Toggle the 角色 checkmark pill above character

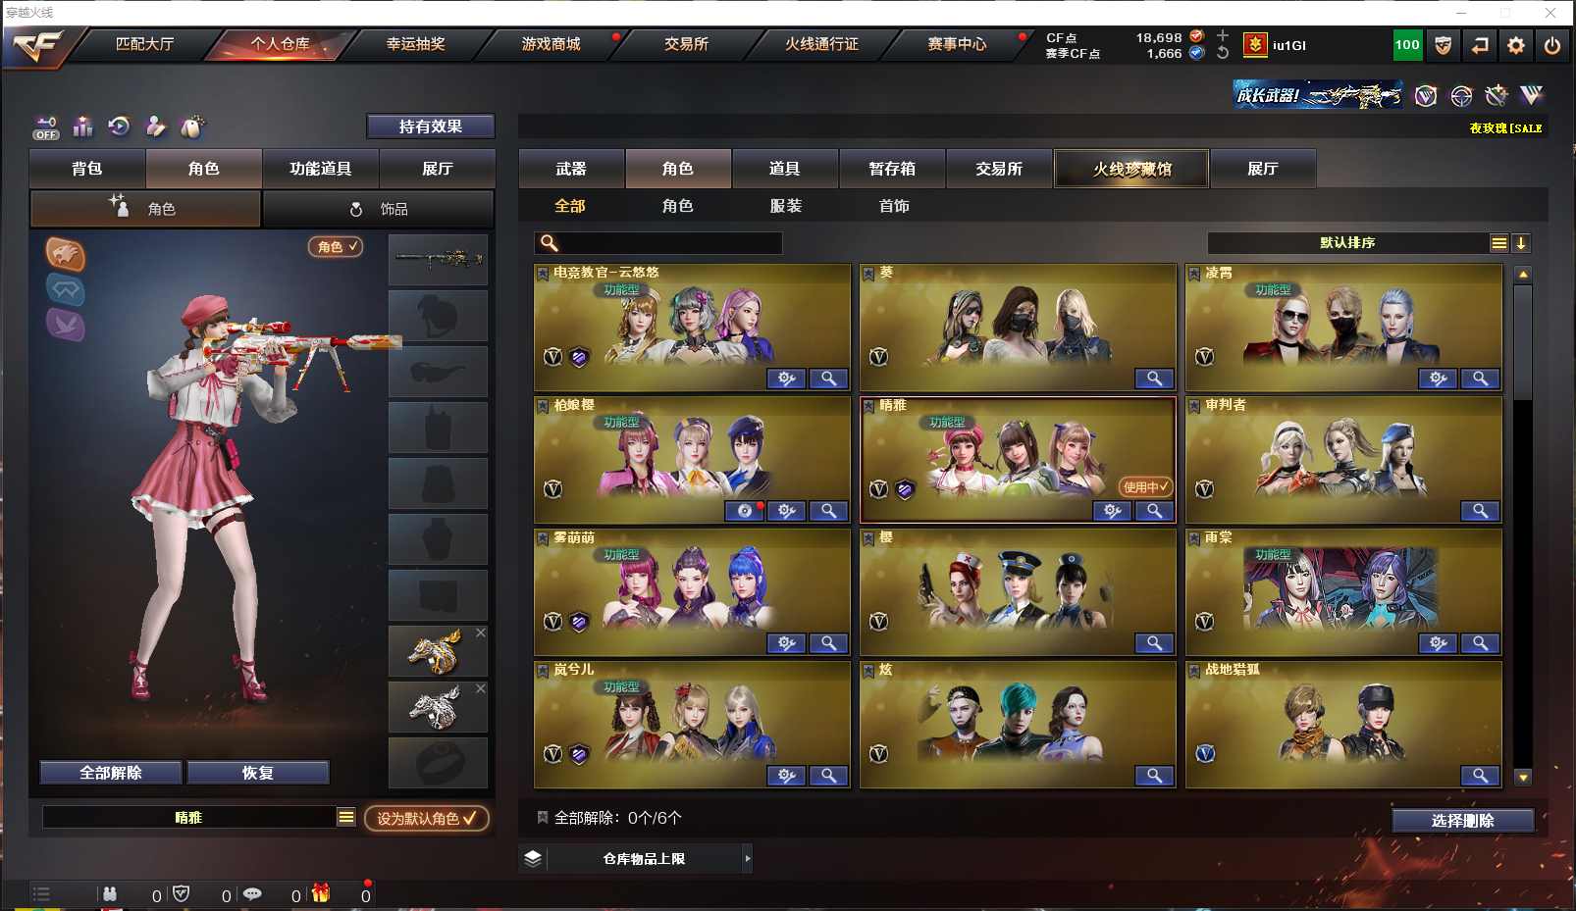pyautogui.click(x=336, y=247)
